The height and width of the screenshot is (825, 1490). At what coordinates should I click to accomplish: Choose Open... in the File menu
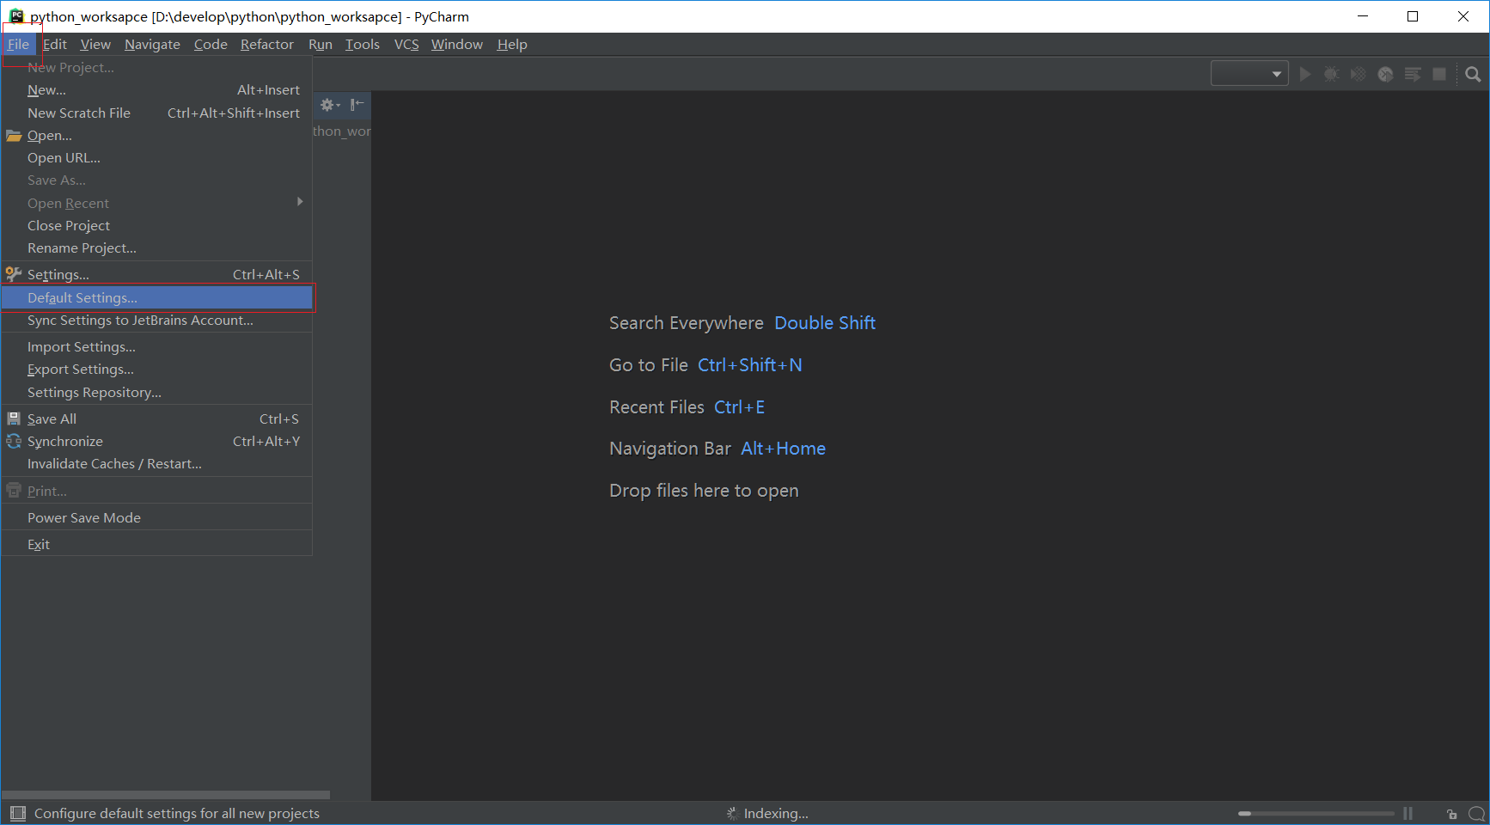[157, 136]
